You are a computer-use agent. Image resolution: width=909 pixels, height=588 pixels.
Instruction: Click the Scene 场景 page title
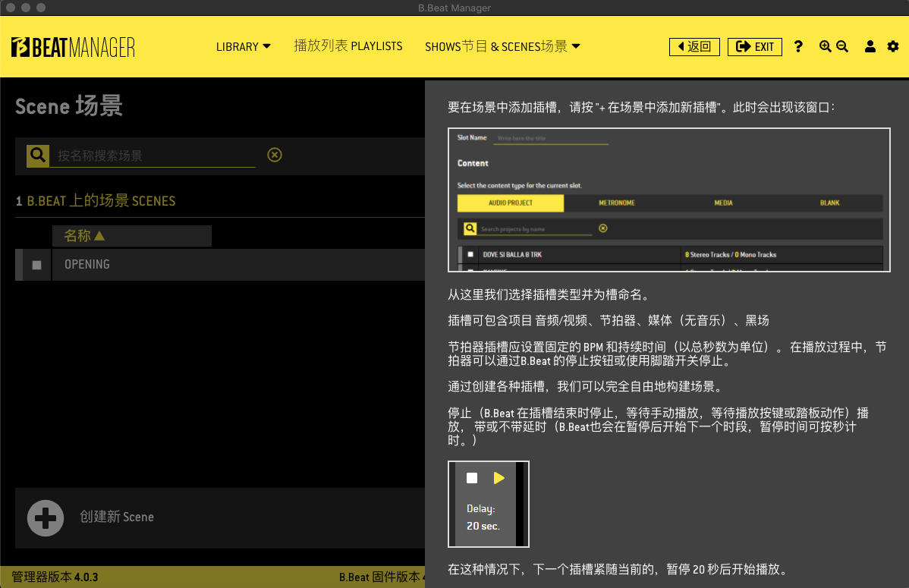tap(68, 106)
